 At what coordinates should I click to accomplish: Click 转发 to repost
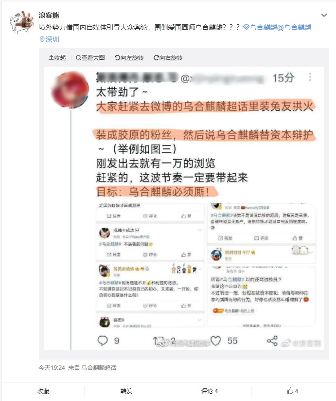click(126, 391)
